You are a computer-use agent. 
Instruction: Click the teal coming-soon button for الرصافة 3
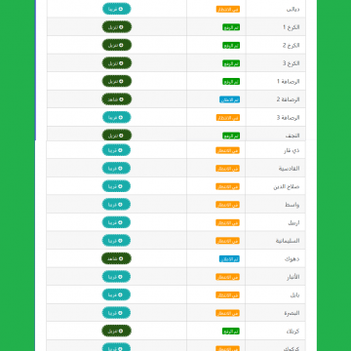[x=117, y=117]
